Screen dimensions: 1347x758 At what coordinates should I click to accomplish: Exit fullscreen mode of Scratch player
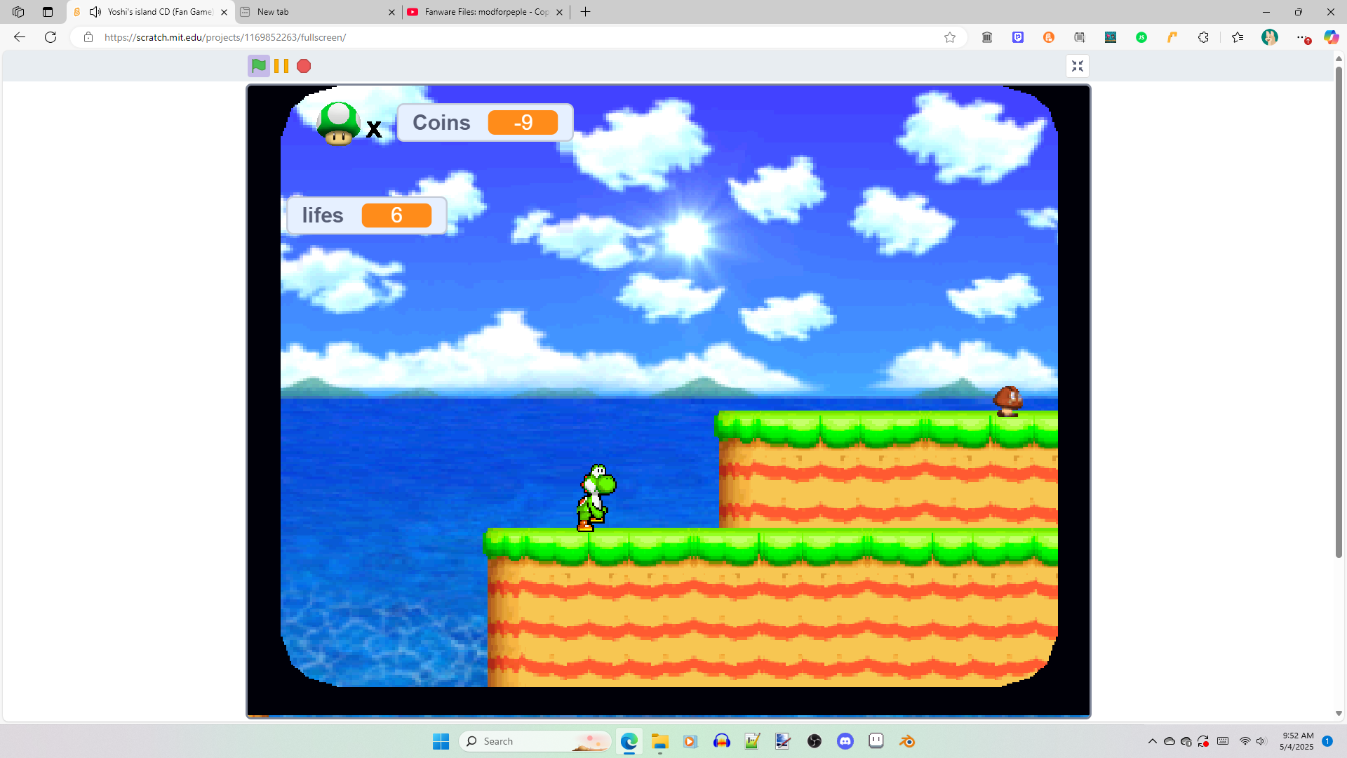click(1078, 66)
